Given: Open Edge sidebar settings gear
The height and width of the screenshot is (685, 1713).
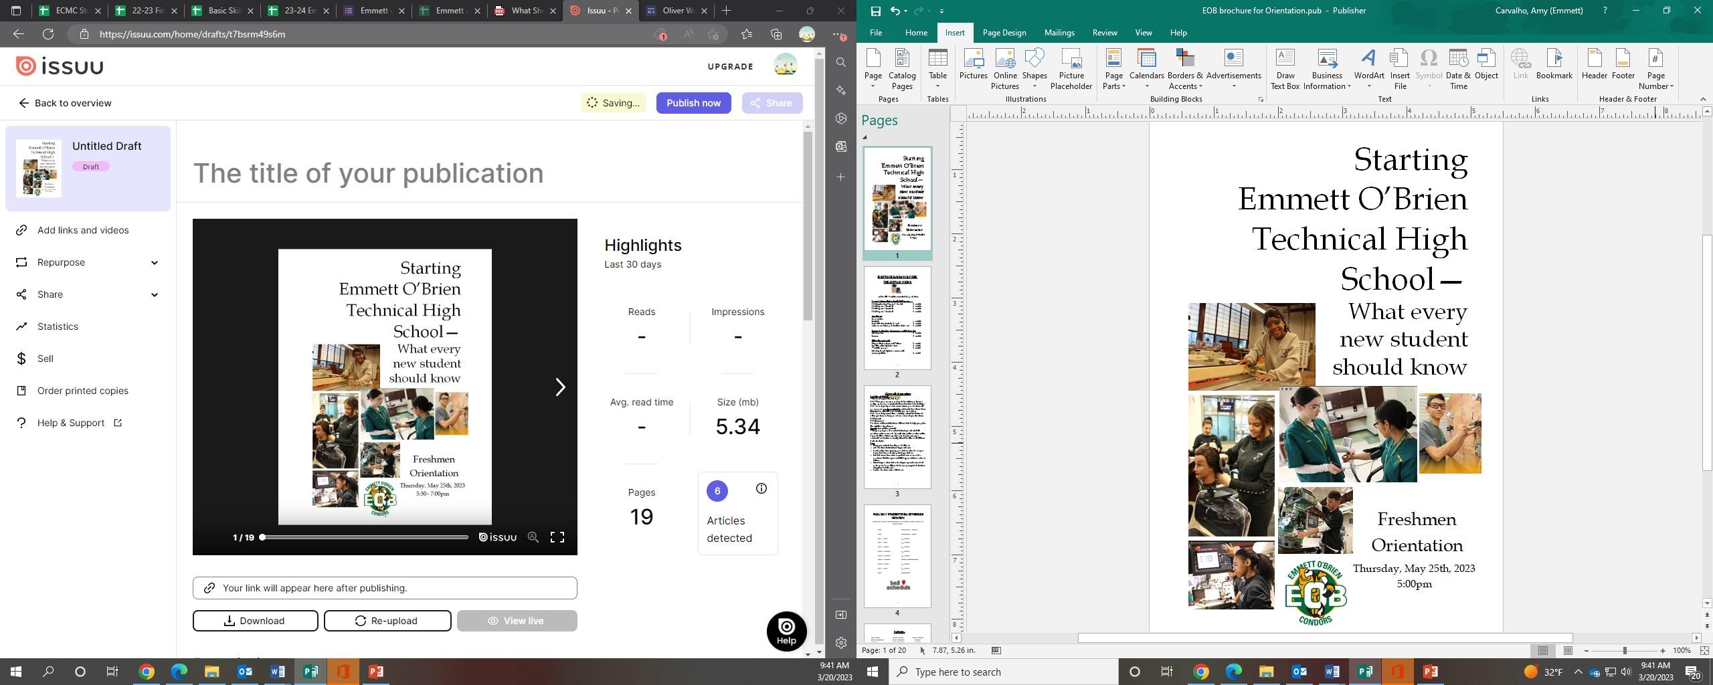Looking at the screenshot, I should pyautogui.click(x=841, y=643).
